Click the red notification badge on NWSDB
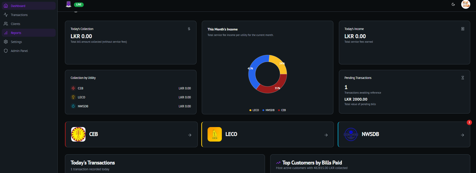Screen dimensions: 476x173 469,122
